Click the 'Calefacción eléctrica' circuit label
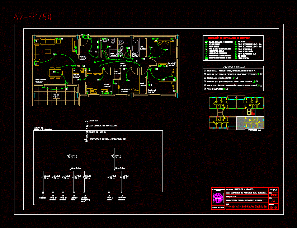297x228 pixels. point(122,198)
